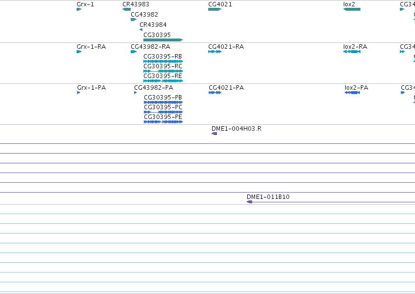Select the CG43982-PA protein label

(x=154, y=88)
